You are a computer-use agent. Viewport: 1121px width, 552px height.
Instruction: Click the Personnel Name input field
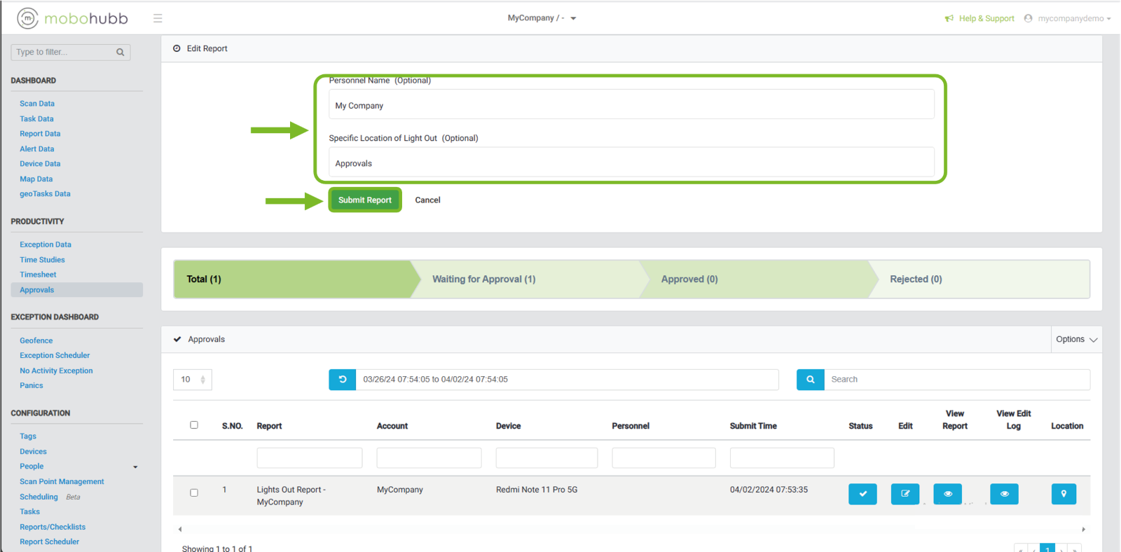[x=631, y=105]
